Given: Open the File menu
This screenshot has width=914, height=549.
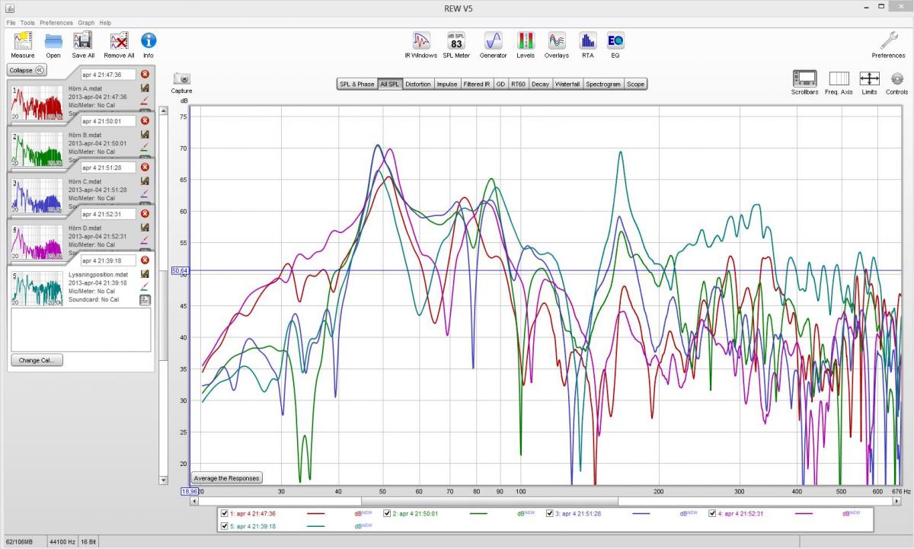Looking at the screenshot, I should (x=11, y=23).
